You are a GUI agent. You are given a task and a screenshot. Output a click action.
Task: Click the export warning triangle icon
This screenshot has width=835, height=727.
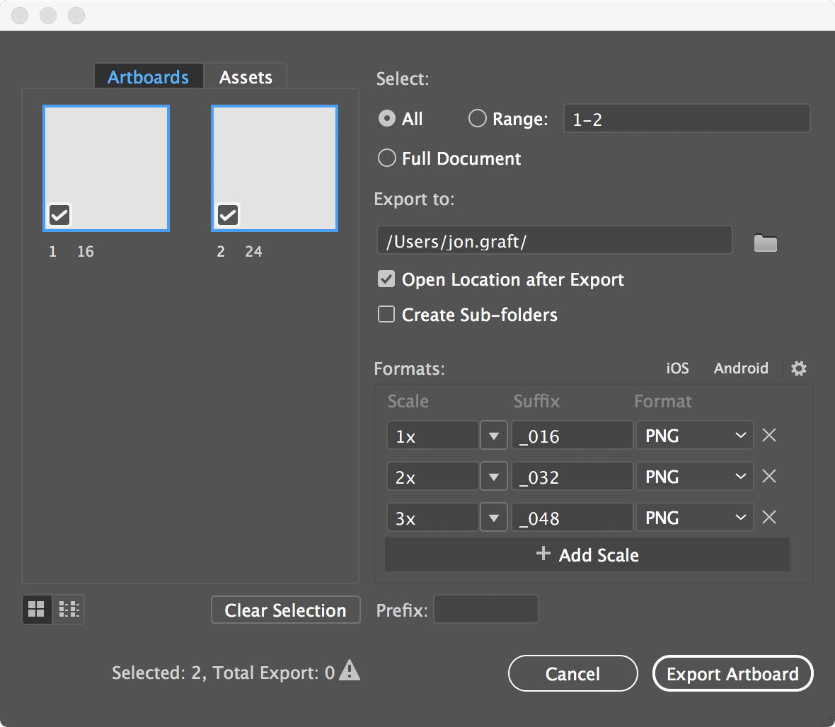[x=350, y=670]
